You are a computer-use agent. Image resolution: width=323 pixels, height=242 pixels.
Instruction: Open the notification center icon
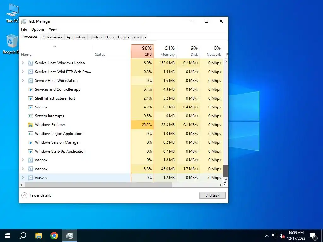tap(313, 236)
